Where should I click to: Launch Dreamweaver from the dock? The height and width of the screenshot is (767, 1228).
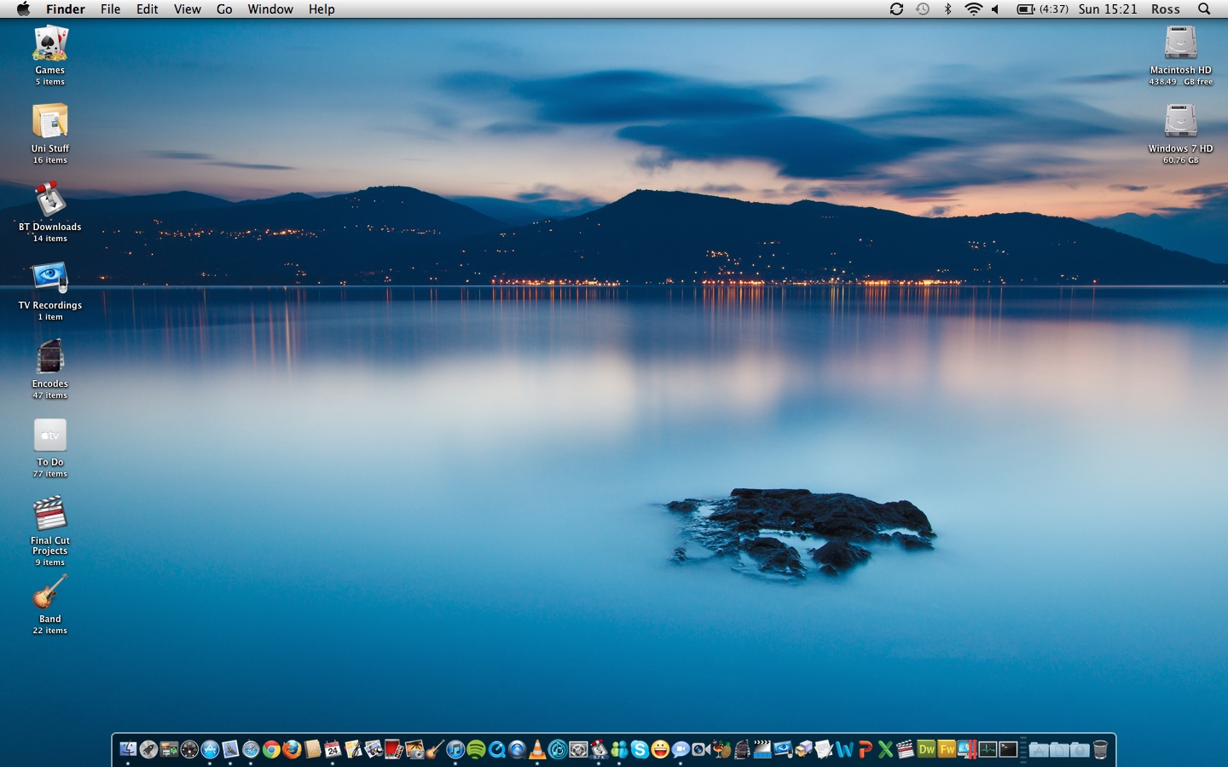click(926, 749)
